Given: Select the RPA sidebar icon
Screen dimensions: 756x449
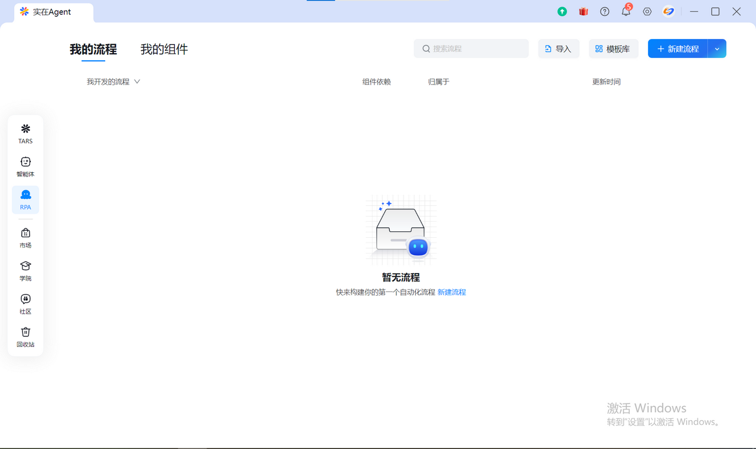Looking at the screenshot, I should pyautogui.click(x=25, y=200).
